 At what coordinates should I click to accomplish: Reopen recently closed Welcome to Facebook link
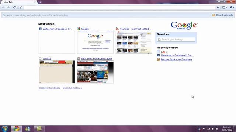pos(177,55)
